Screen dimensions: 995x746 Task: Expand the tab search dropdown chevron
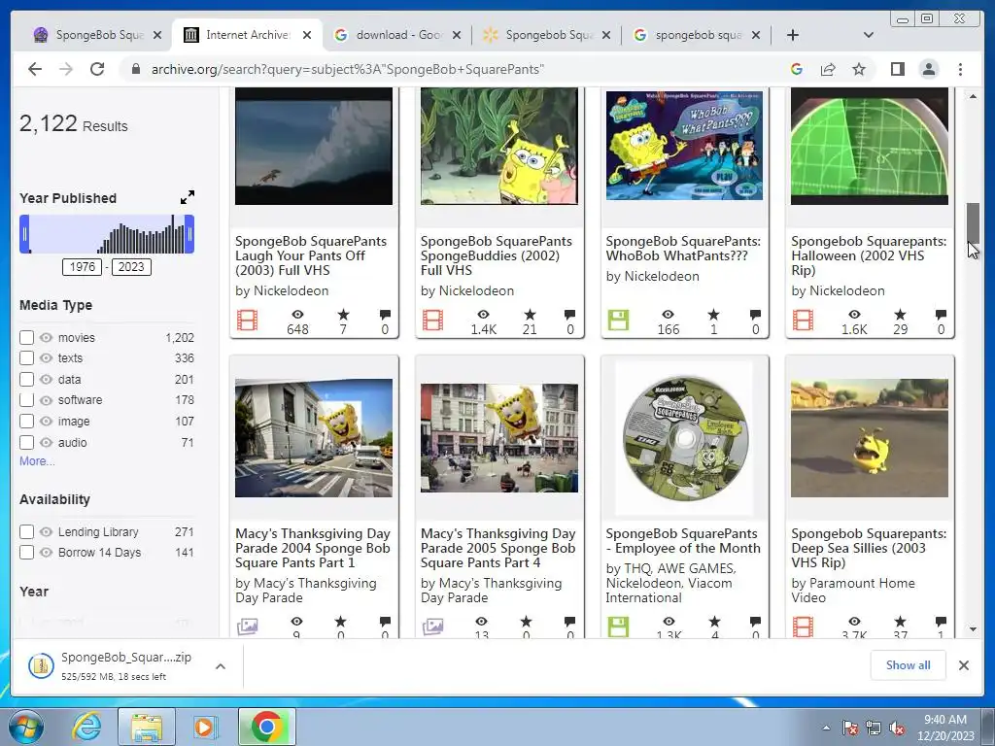click(x=869, y=35)
